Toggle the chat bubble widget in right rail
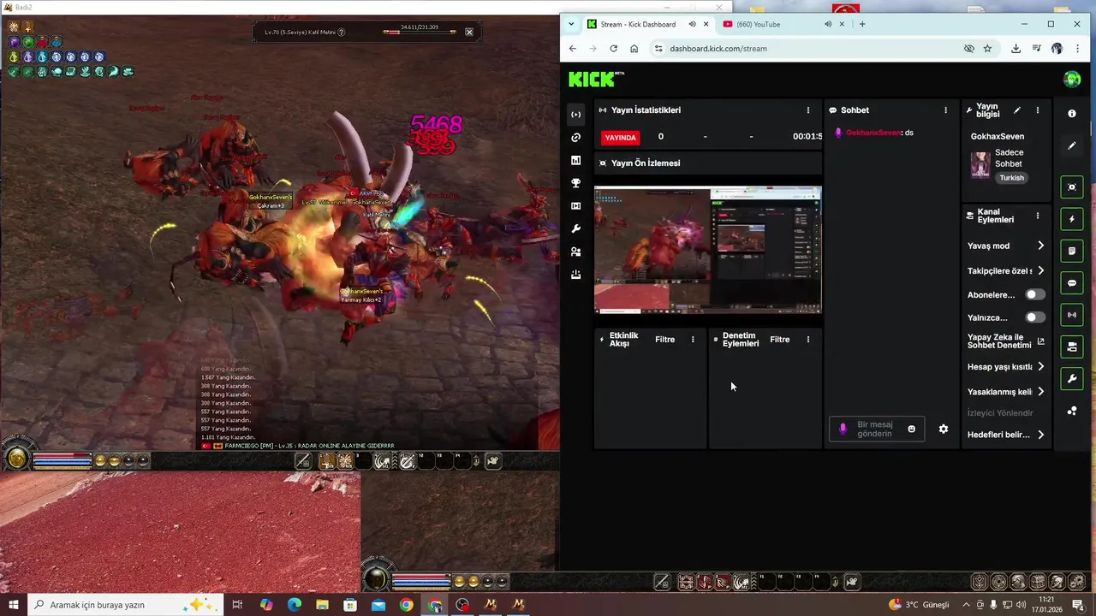1096x616 pixels. pos(1072,283)
